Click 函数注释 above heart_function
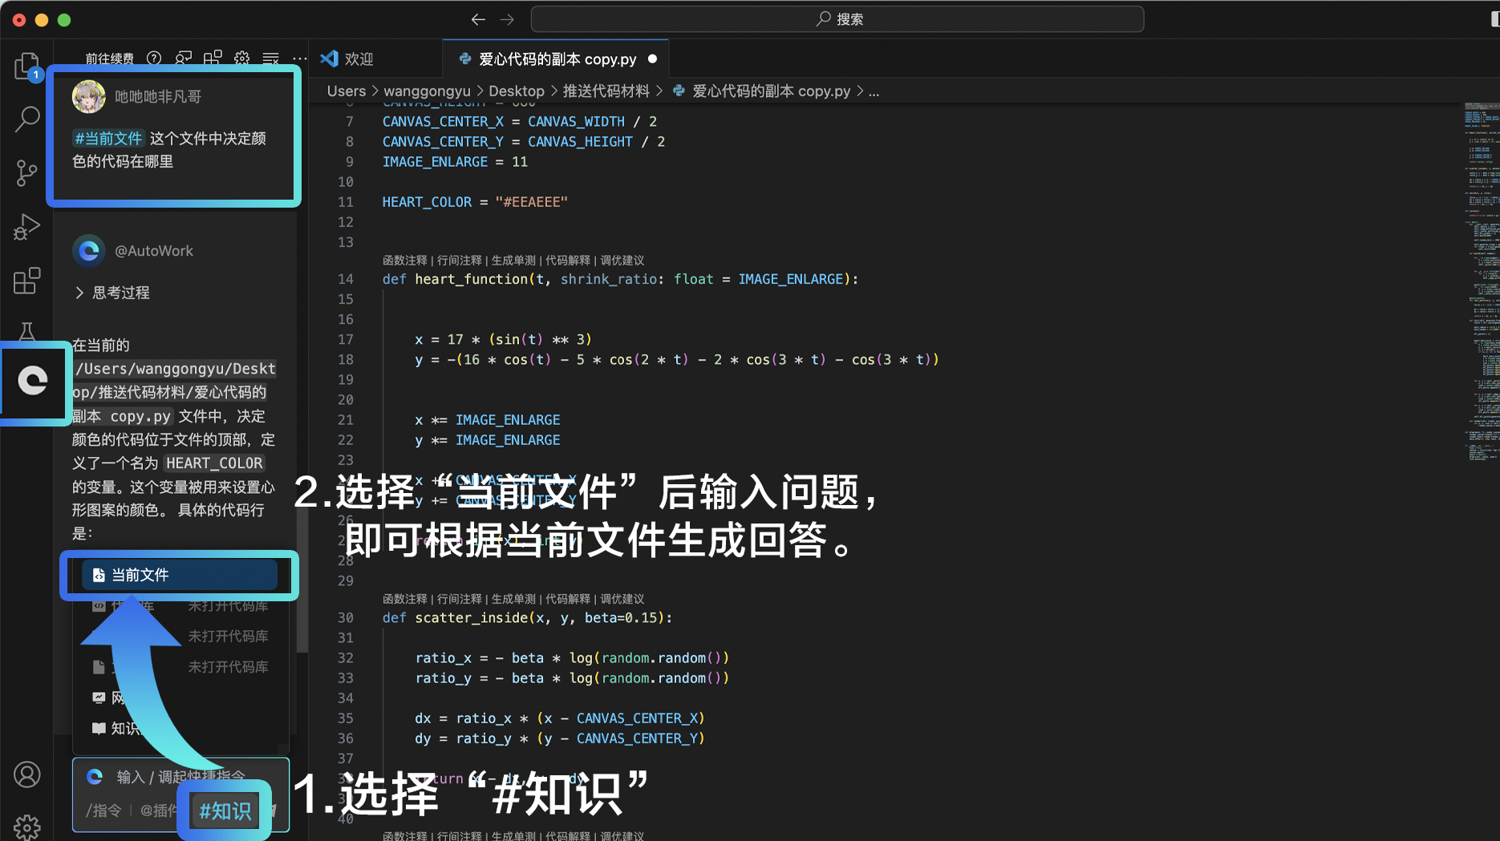Image resolution: width=1500 pixels, height=841 pixels. point(405,261)
